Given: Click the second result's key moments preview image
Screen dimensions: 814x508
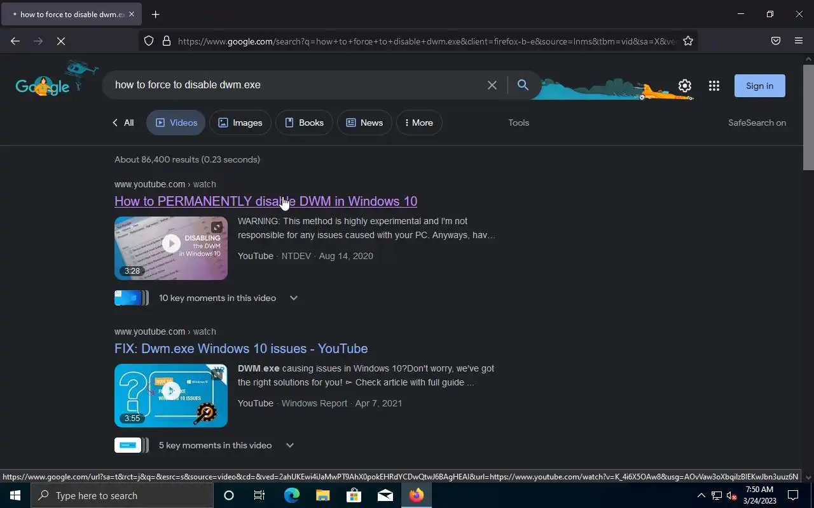Looking at the screenshot, I should coord(131,445).
